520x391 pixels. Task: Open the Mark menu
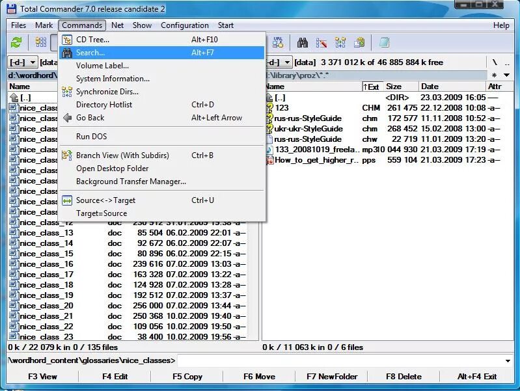[44, 25]
